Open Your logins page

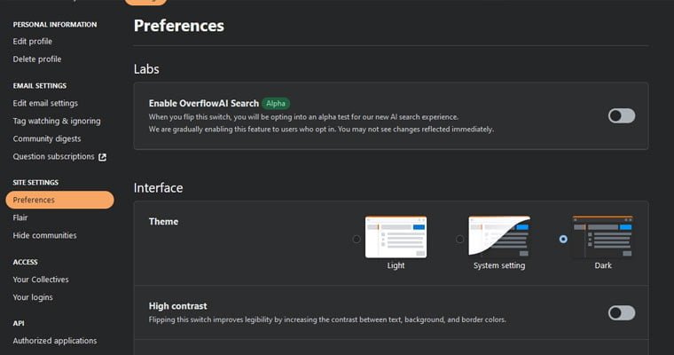coord(33,297)
